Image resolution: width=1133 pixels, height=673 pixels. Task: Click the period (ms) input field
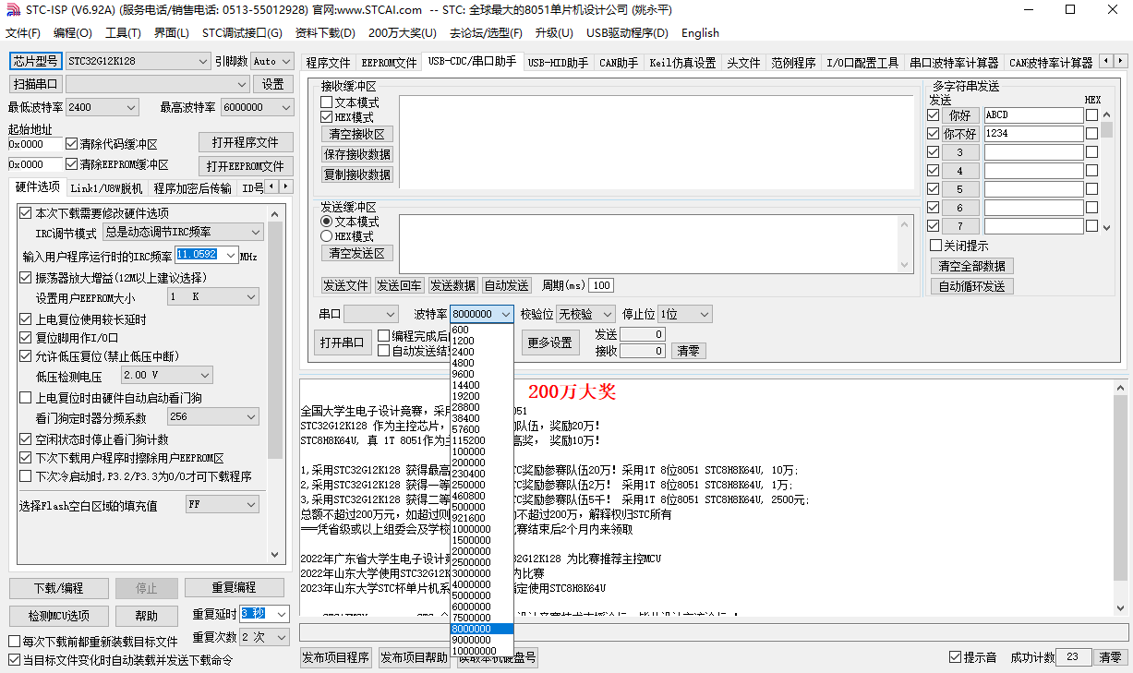tap(601, 285)
